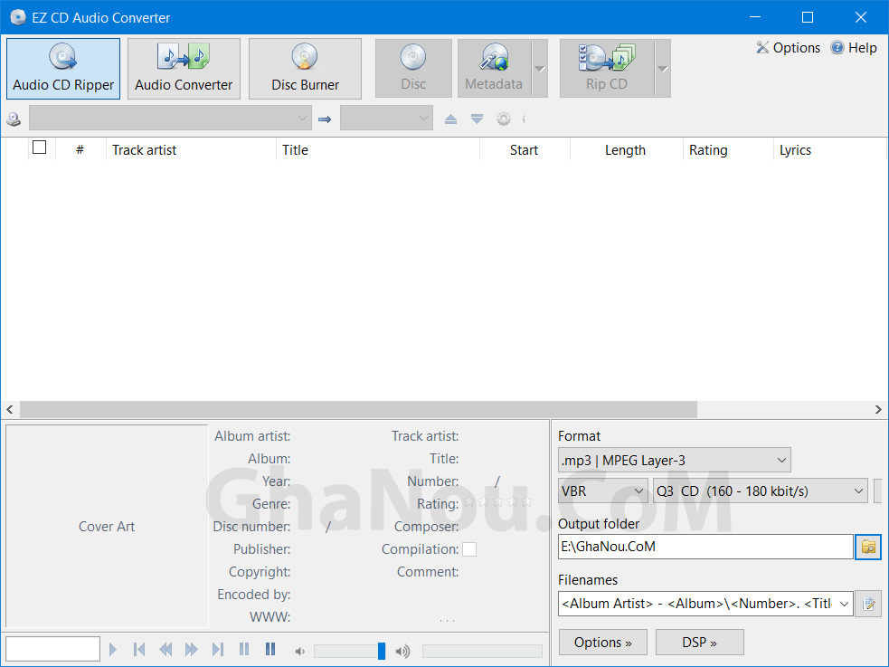Click the Rip CD toolbar button
The width and height of the screenshot is (889, 667).
click(x=607, y=69)
